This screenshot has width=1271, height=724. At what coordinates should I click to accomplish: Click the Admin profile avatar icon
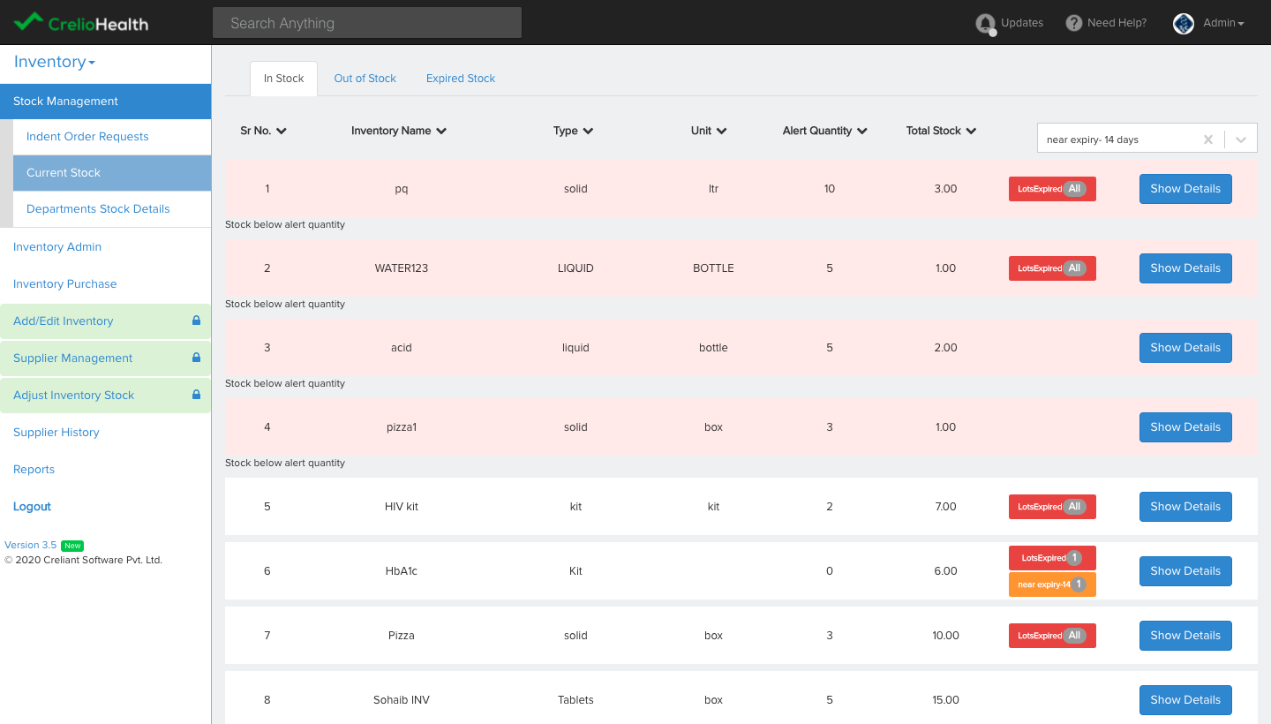click(1183, 23)
